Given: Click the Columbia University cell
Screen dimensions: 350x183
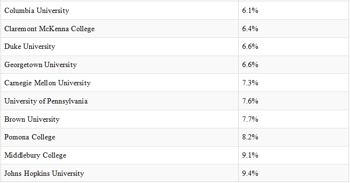Looking at the screenshot, I should click(120, 11).
